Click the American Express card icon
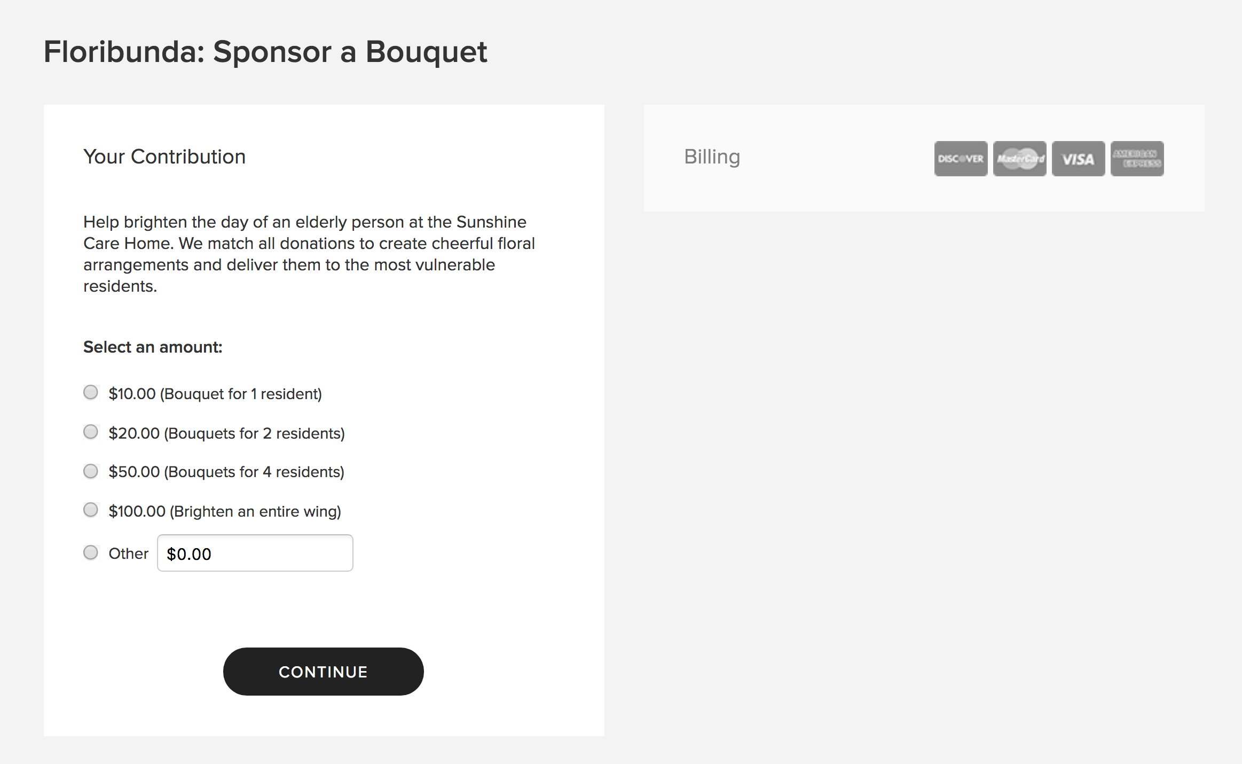The image size is (1242, 764). [x=1137, y=159]
